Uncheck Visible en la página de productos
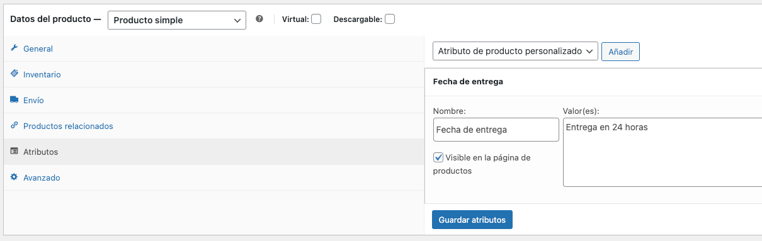 (x=438, y=157)
